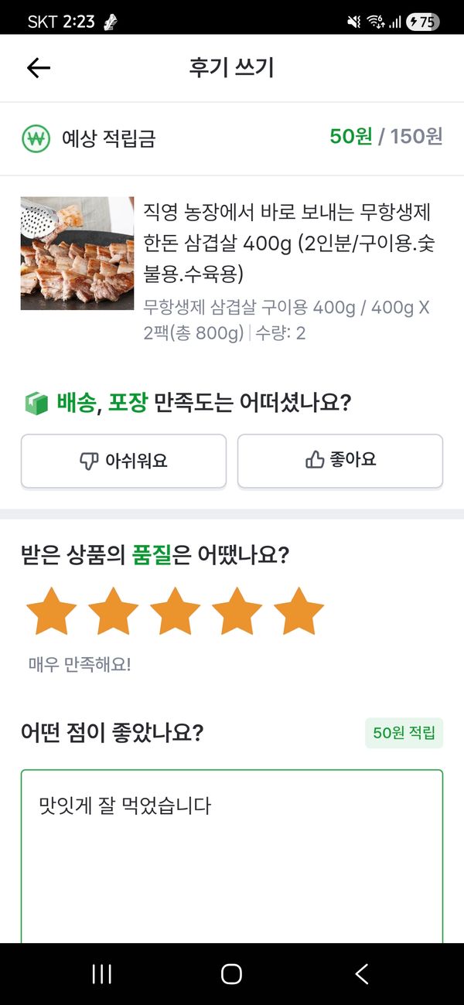Viewport: 464px width, 1005px height.
Task: Open the product title 무항생제 한돈 삼겹살
Action: coord(288,242)
